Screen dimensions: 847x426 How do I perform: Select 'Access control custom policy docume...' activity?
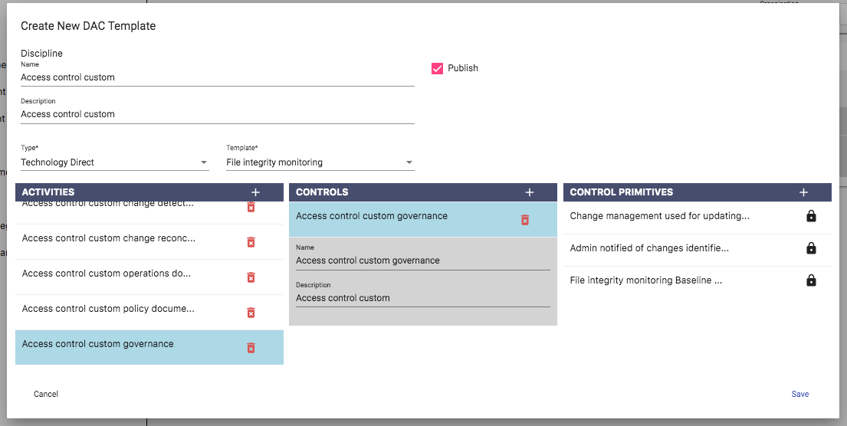tap(149, 312)
